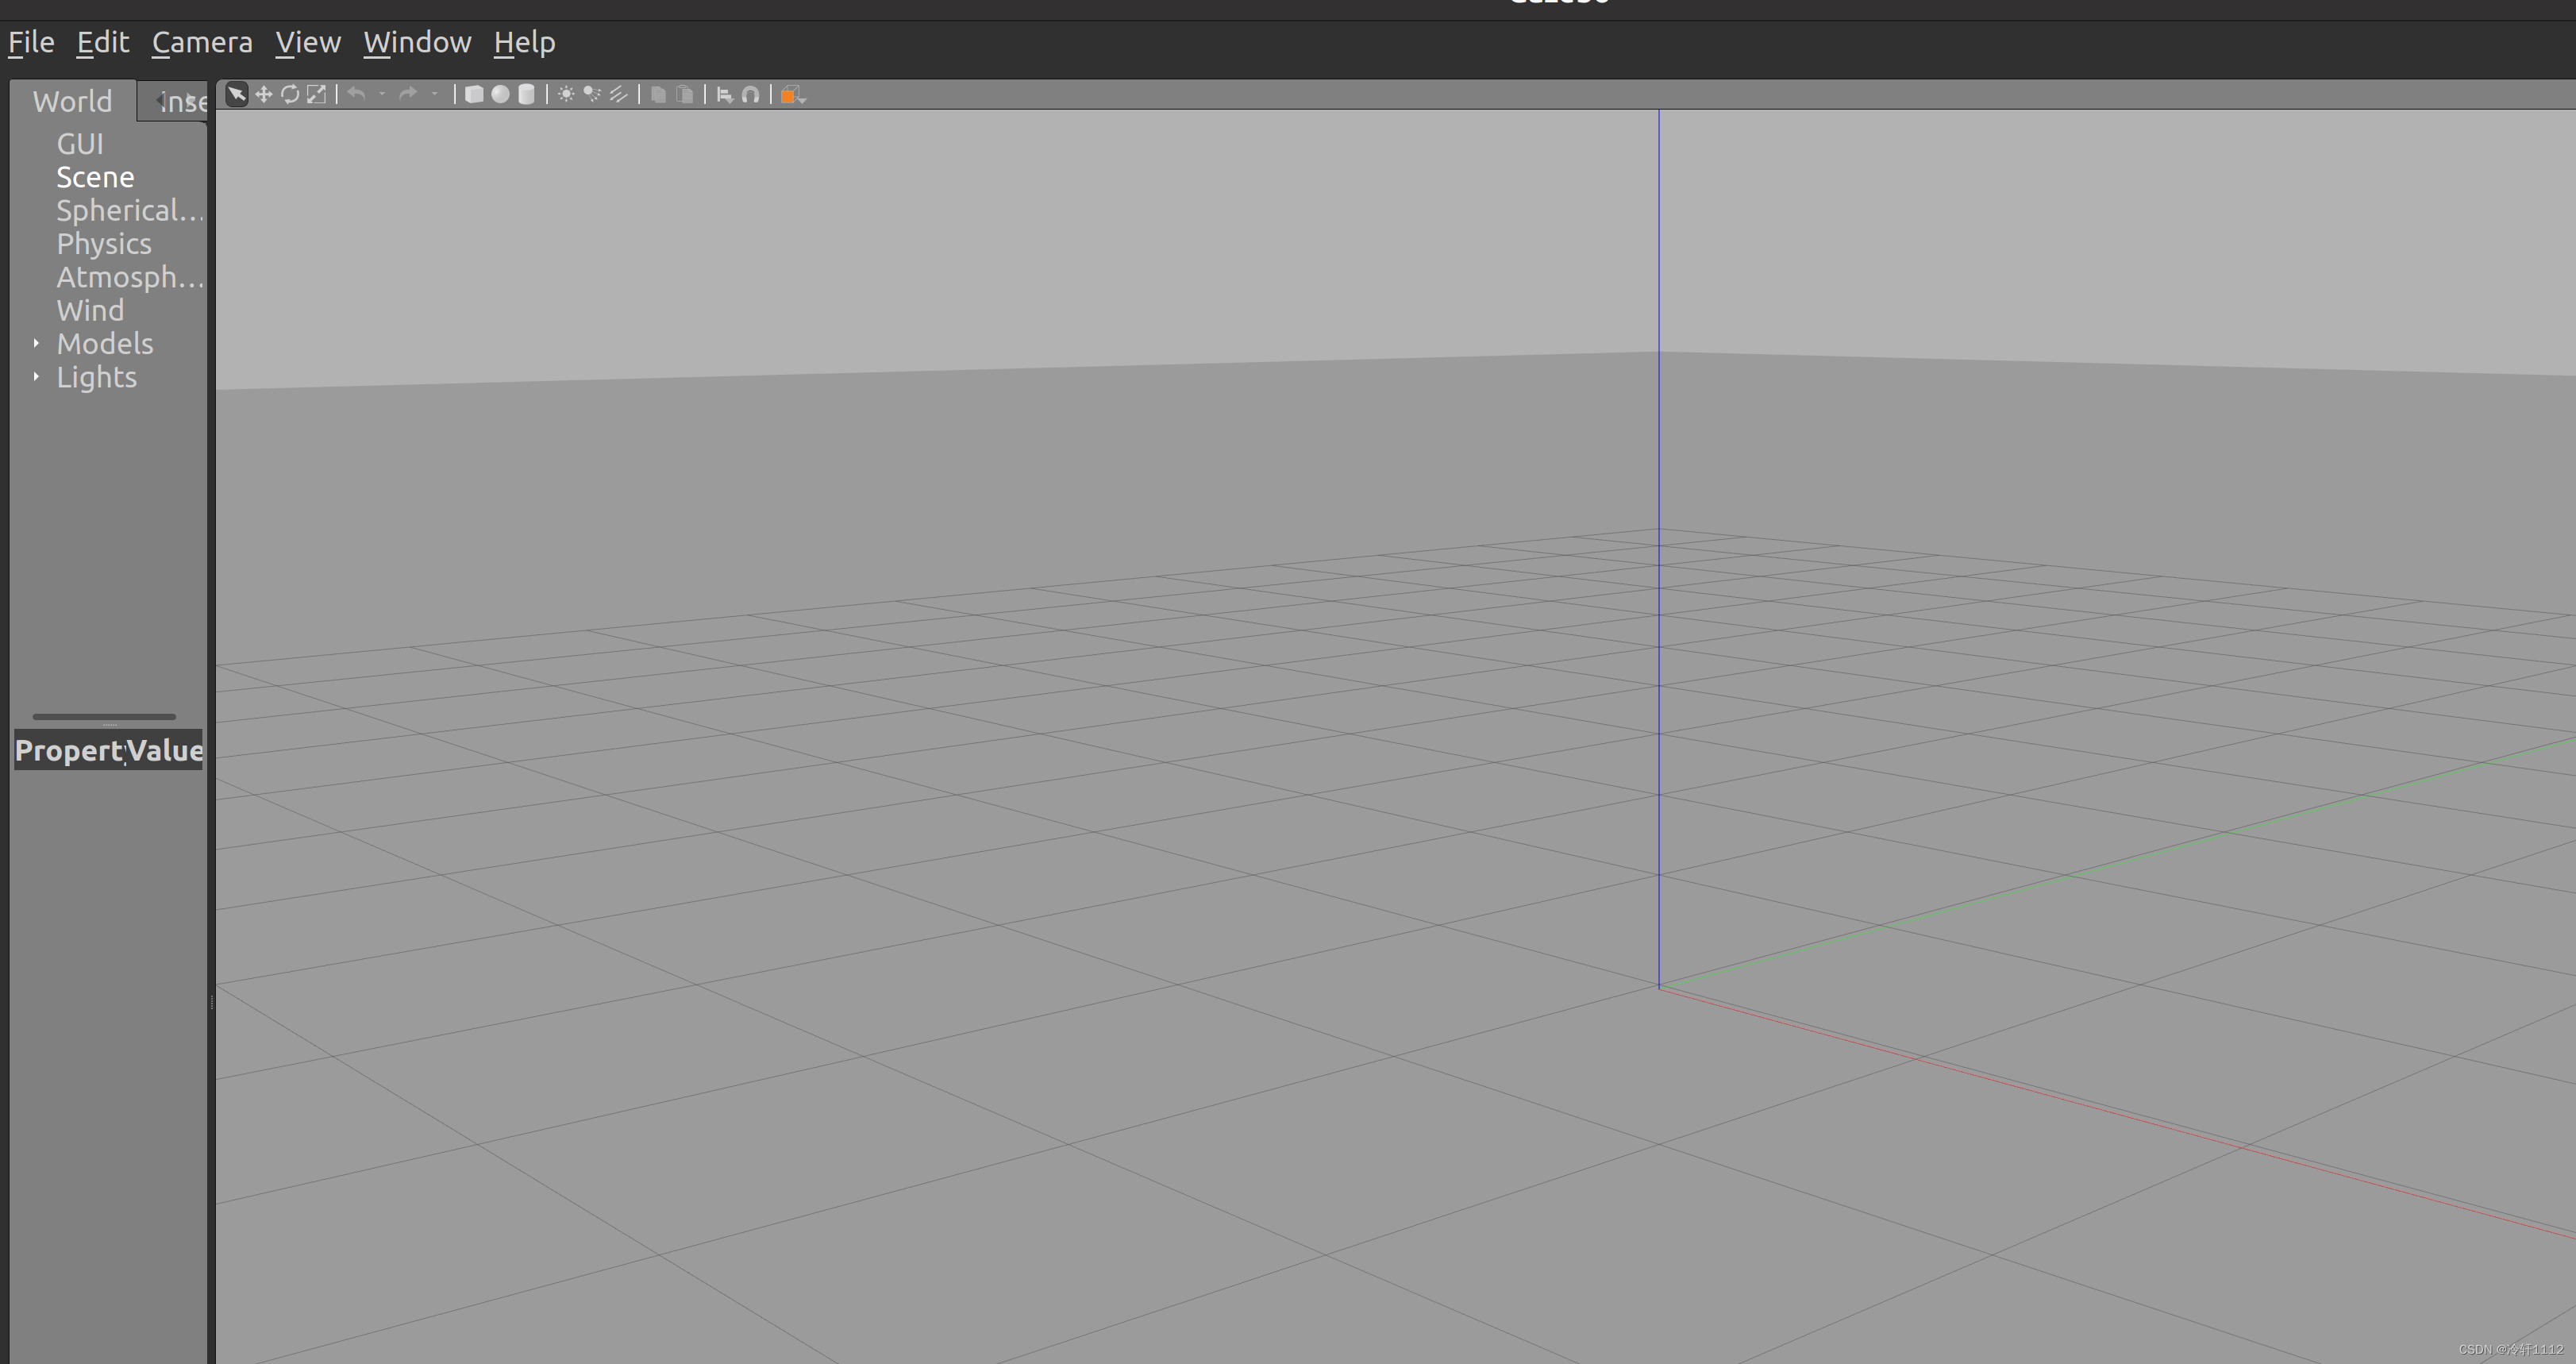This screenshot has width=2576, height=1364.
Task: Expand the Models tree item
Action: tap(36, 343)
